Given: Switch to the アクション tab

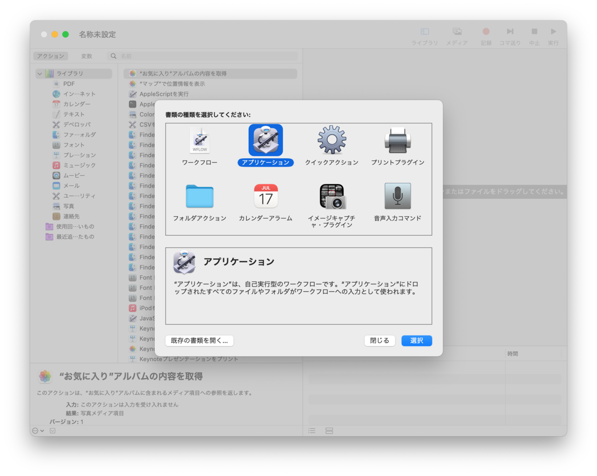Looking at the screenshot, I should (51, 56).
